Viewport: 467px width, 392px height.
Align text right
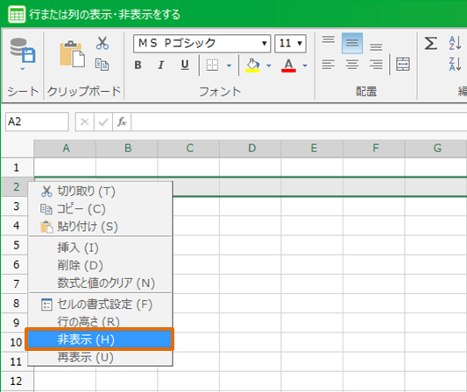[376, 65]
